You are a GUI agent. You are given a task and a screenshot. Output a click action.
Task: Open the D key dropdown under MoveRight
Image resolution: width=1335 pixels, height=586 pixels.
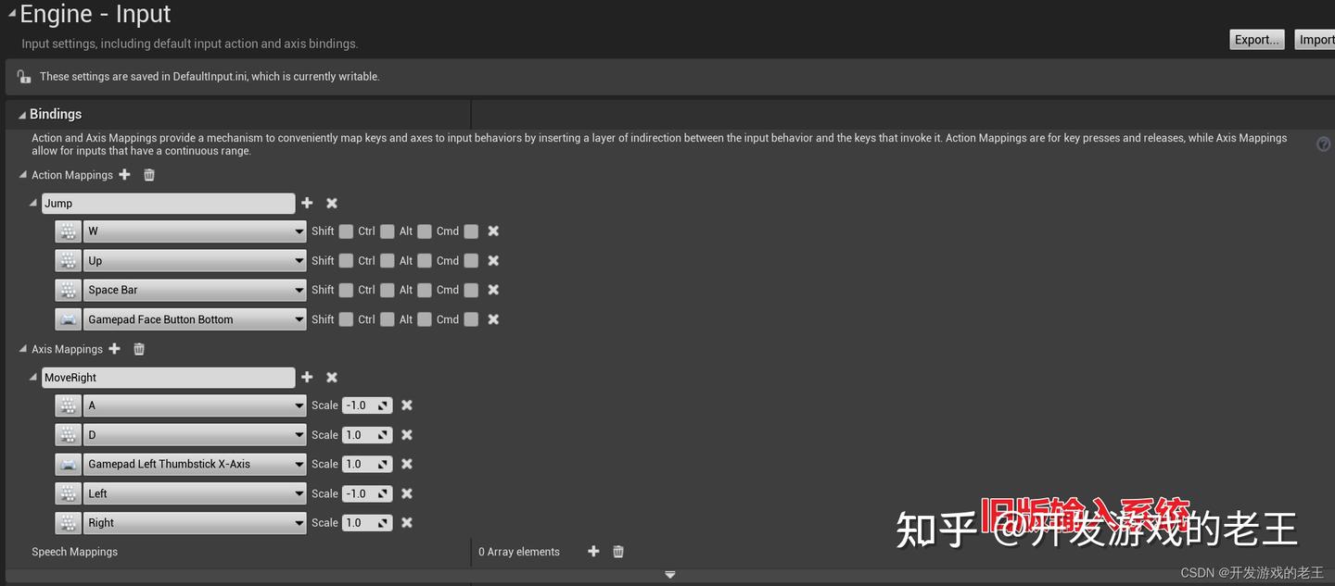tap(298, 434)
